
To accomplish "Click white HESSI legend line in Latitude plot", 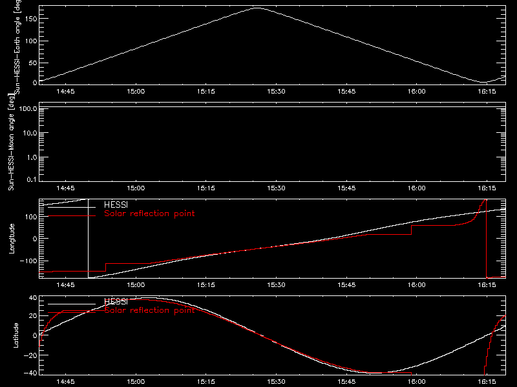I will point(72,304).
